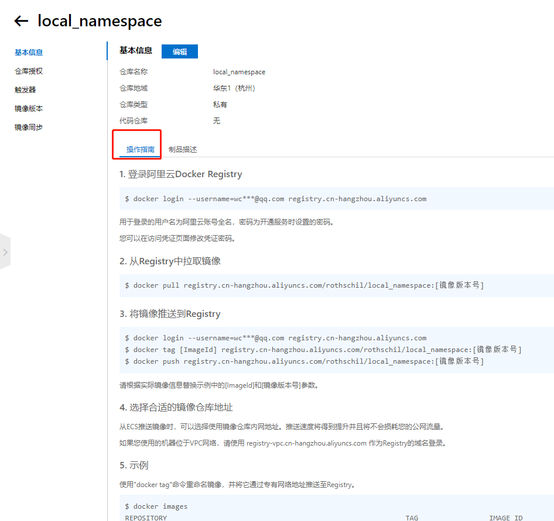The image size is (554, 521).
Task: Click the 代码仓库 value 无
Action: coord(217,121)
